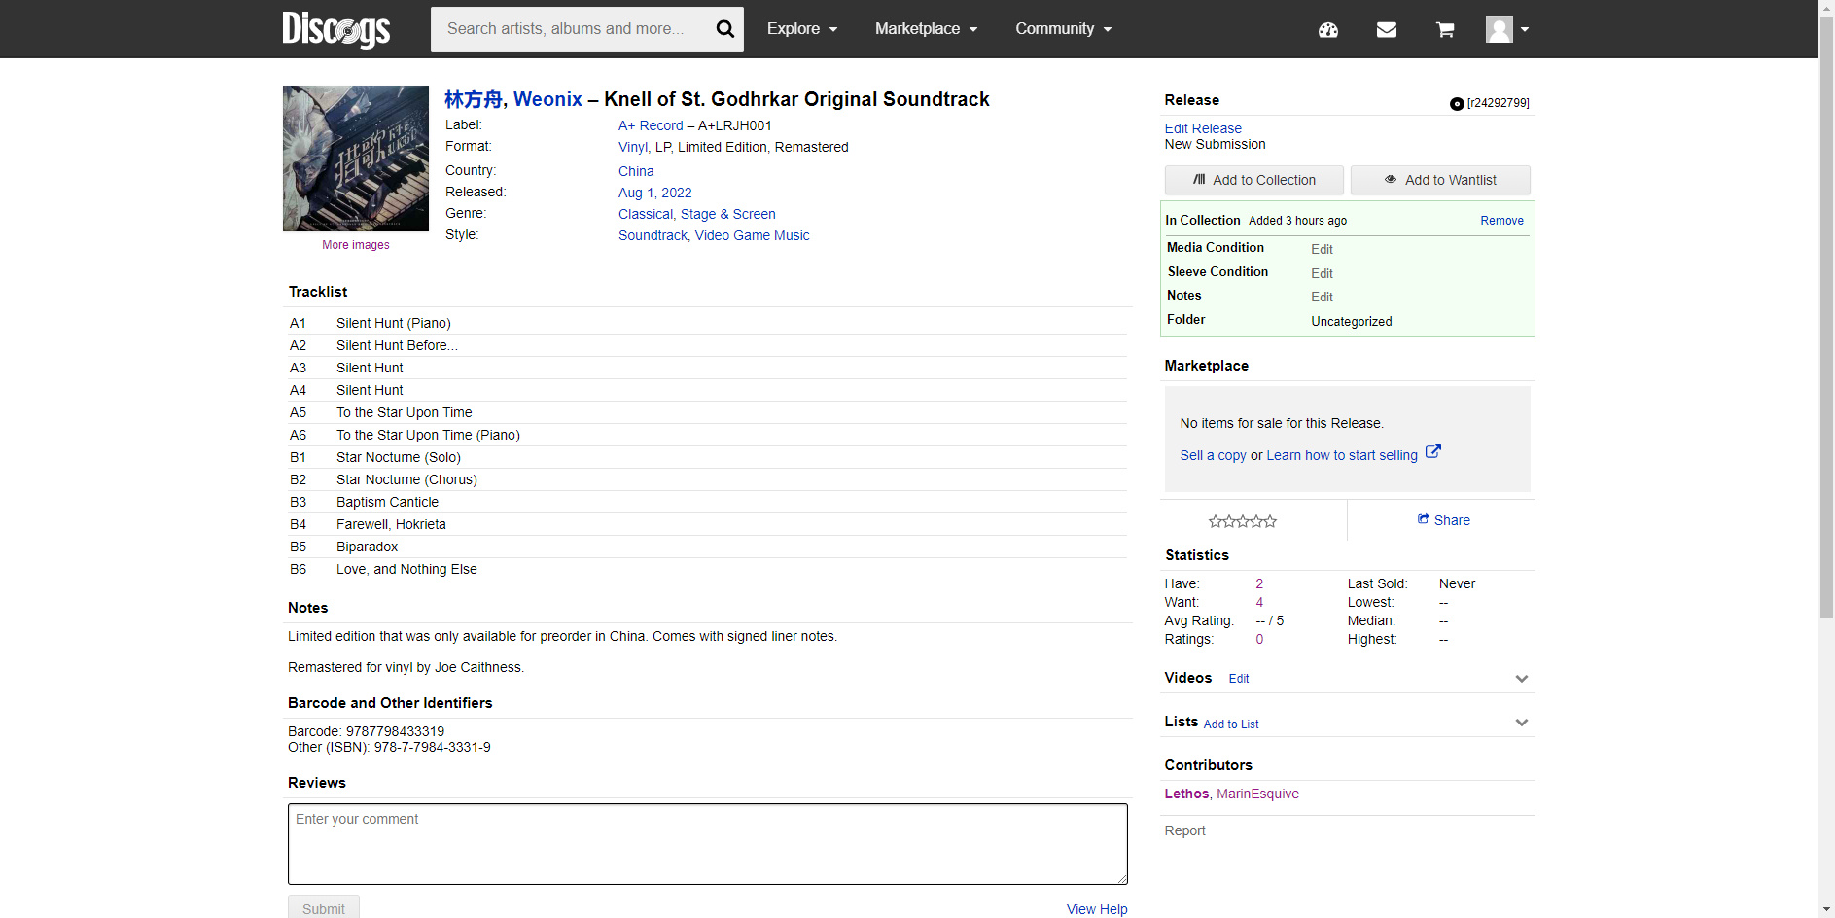1835x918 pixels.
Task: Remove the release from collection
Action: click(x=1501, y=221)
